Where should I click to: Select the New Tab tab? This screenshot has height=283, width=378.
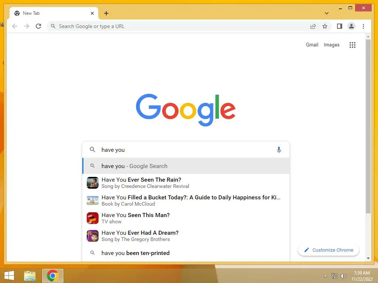[x=54, y=13]
